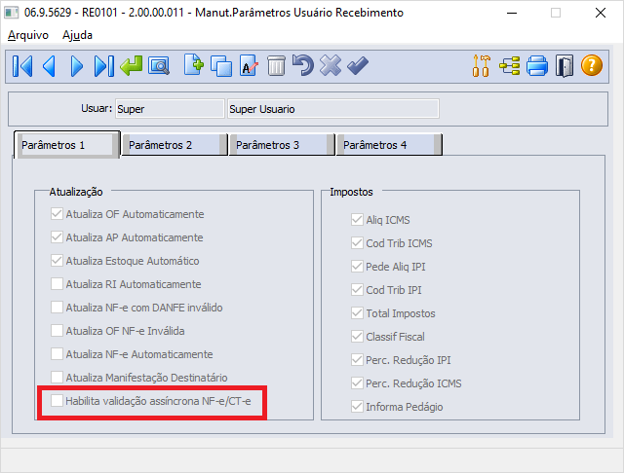The width and height of the screenshot is (624, 473).
Task: Go to the first record icon
Action: click(22, 66)
